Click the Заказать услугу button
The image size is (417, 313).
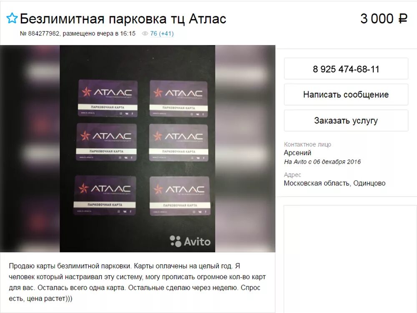click(x=346, y=121)
